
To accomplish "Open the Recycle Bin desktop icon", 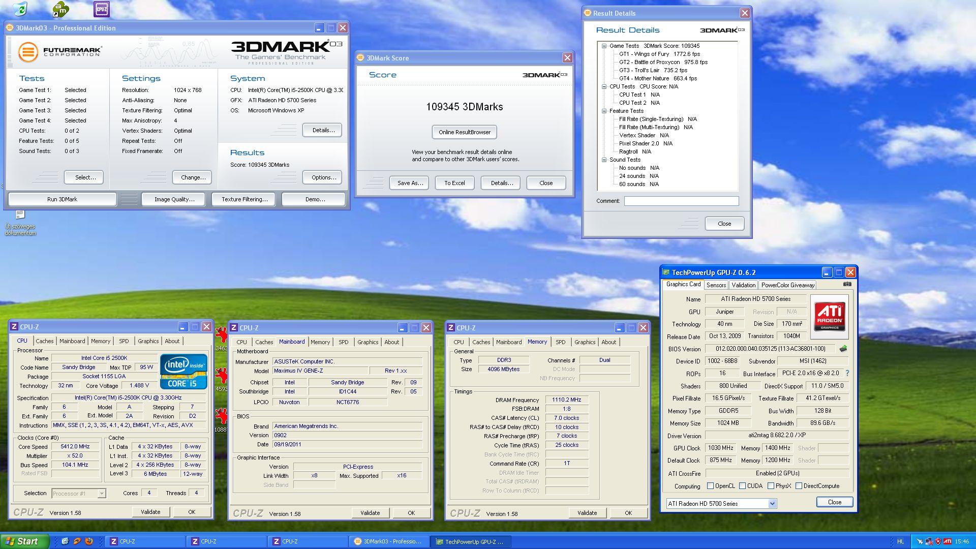I will click(20, 9).
